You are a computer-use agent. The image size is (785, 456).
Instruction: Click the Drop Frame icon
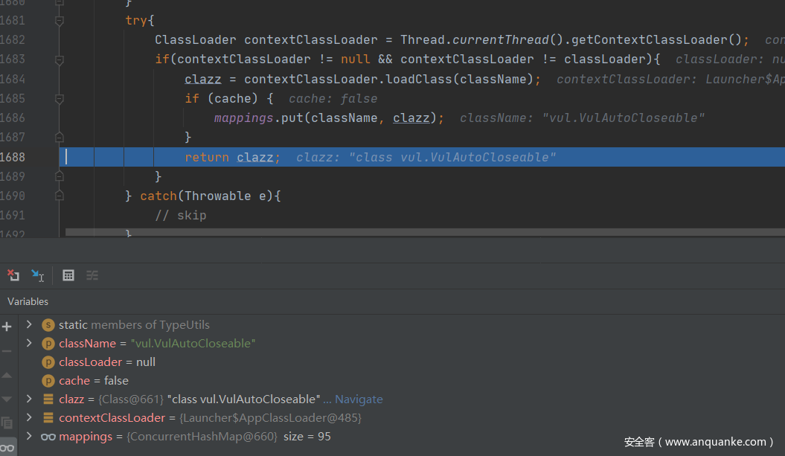coord(13,275)
